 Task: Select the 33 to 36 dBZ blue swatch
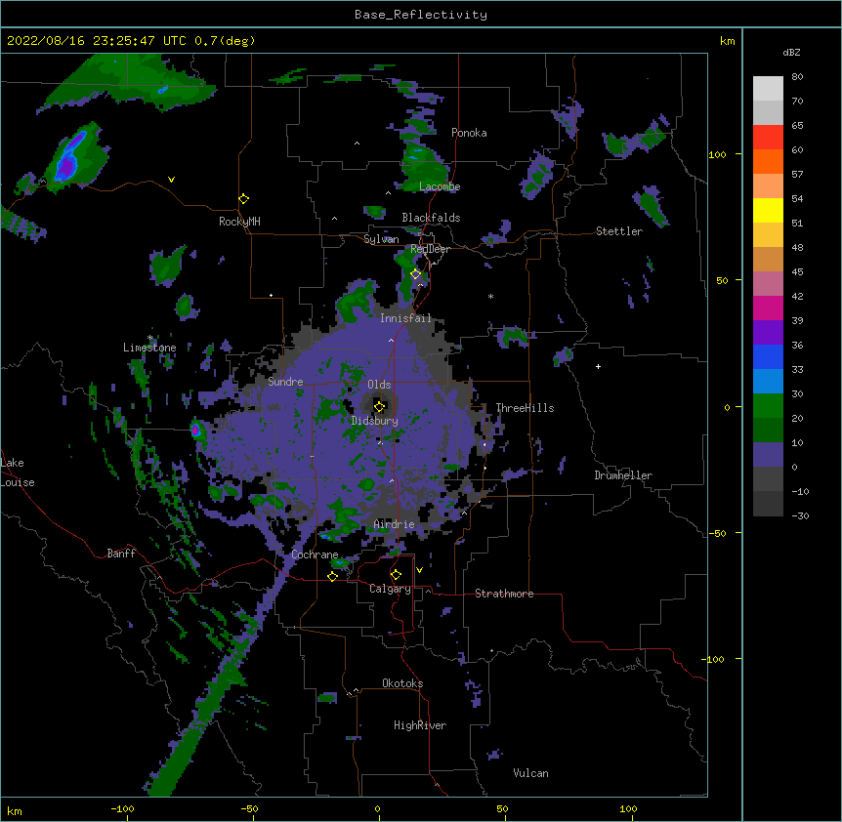[x=768, y=356]
